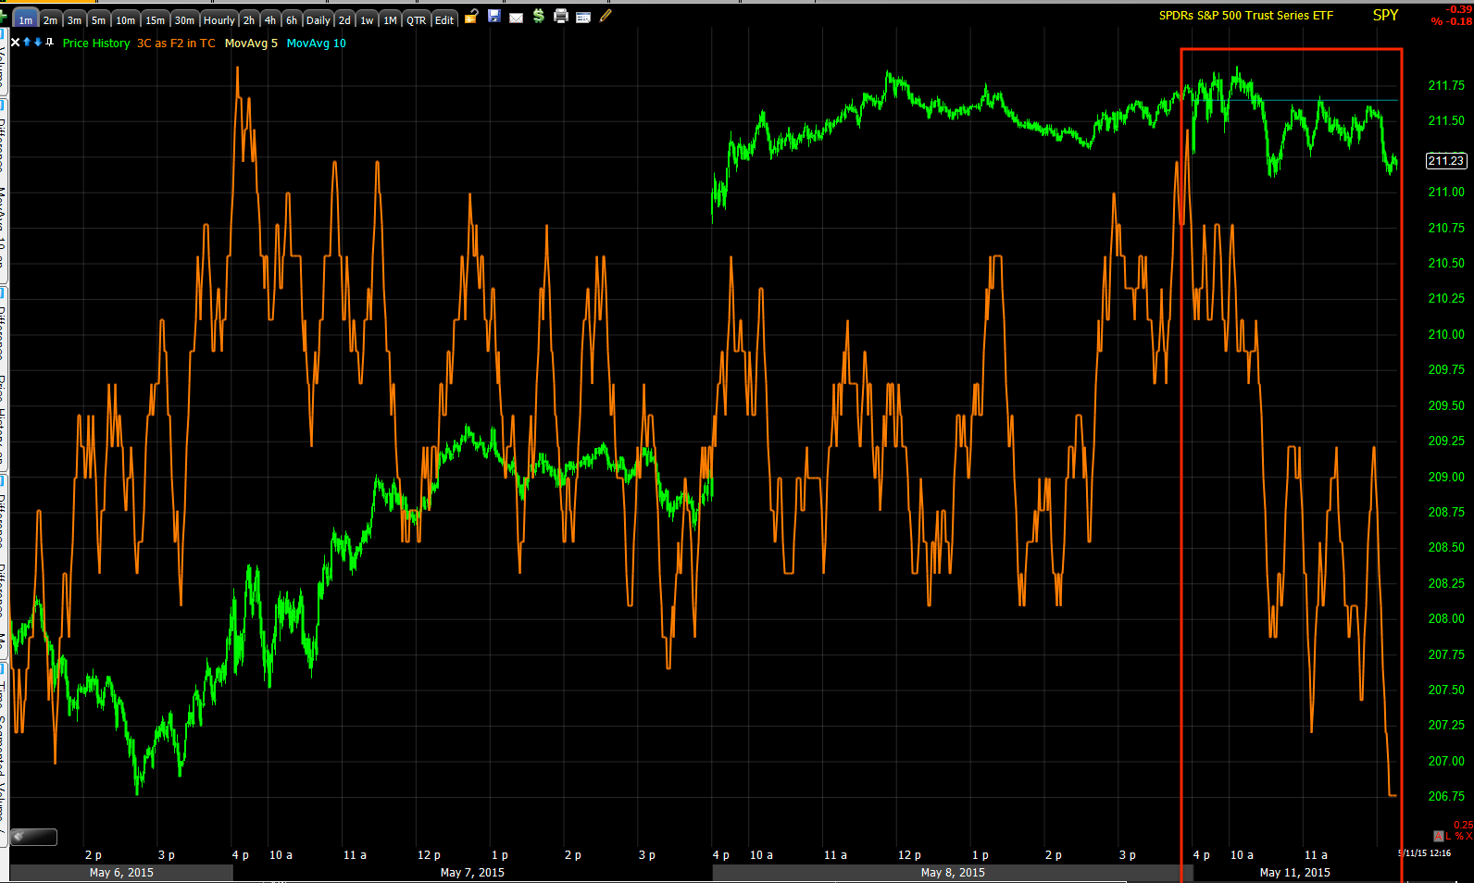Image resolution: width=1474 pixels, height=883 pixels.
Task: Click the red X scale toggle
Action: pyautogui.click(x=1468, y=836)
